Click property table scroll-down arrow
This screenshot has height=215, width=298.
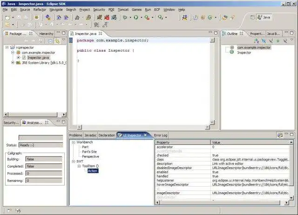click(291, 198)
